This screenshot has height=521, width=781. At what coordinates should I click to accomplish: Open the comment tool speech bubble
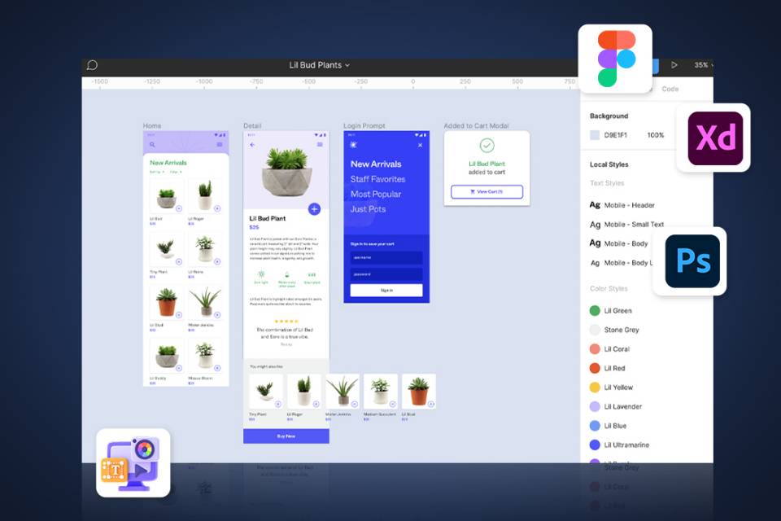coord(92,65)
